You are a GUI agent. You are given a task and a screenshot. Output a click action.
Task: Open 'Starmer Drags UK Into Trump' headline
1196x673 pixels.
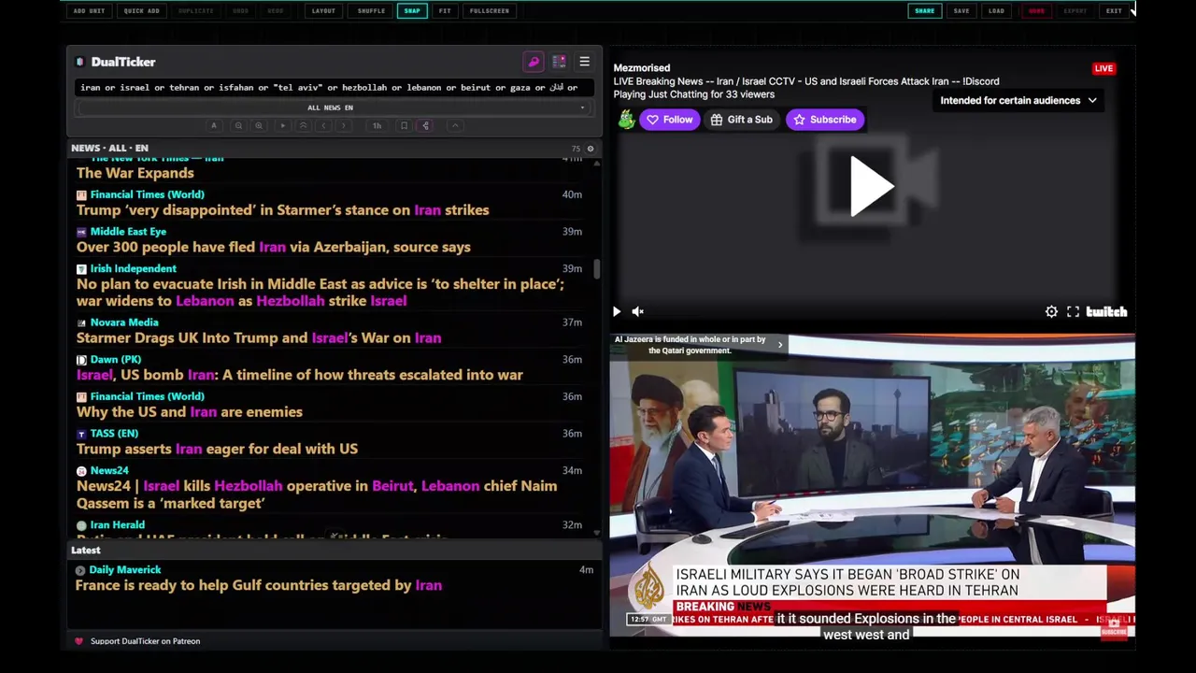pyautogui.click(x=259, y=338)
